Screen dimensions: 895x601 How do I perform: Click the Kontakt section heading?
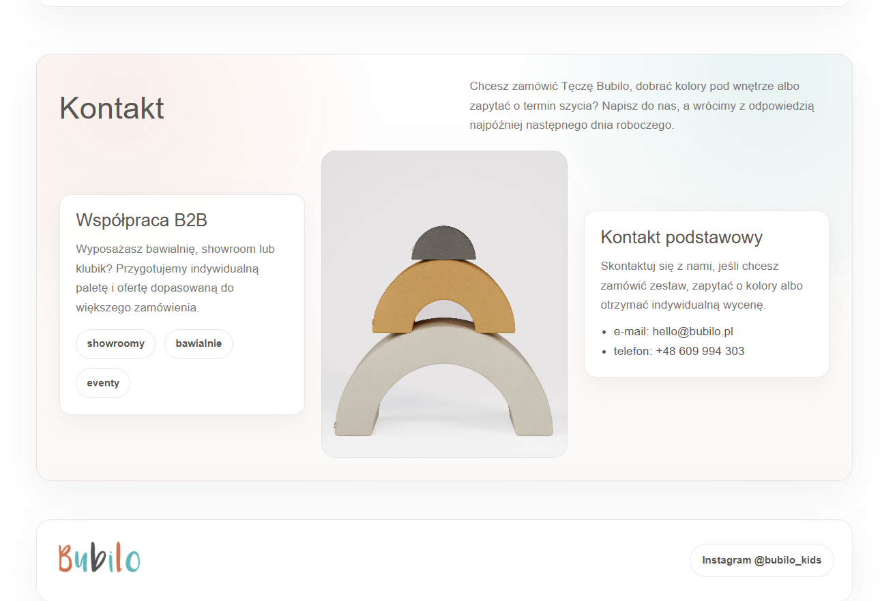112,108
